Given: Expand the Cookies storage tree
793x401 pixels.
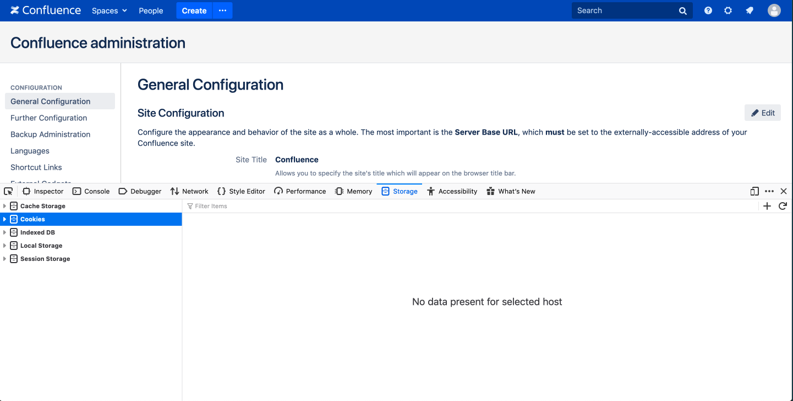Looking at the screenshot, I should [4, 219].
